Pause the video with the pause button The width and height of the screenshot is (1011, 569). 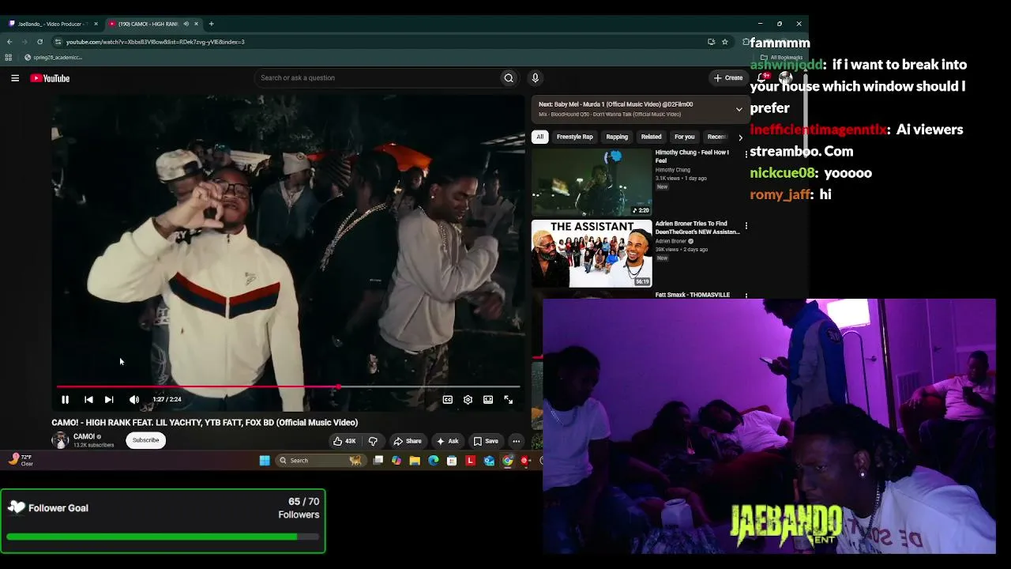coord(65,400)
